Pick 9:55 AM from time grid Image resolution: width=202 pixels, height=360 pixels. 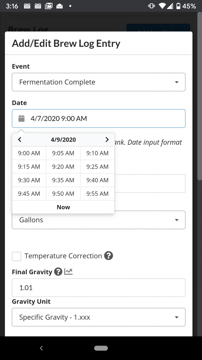tap(98, 194)
